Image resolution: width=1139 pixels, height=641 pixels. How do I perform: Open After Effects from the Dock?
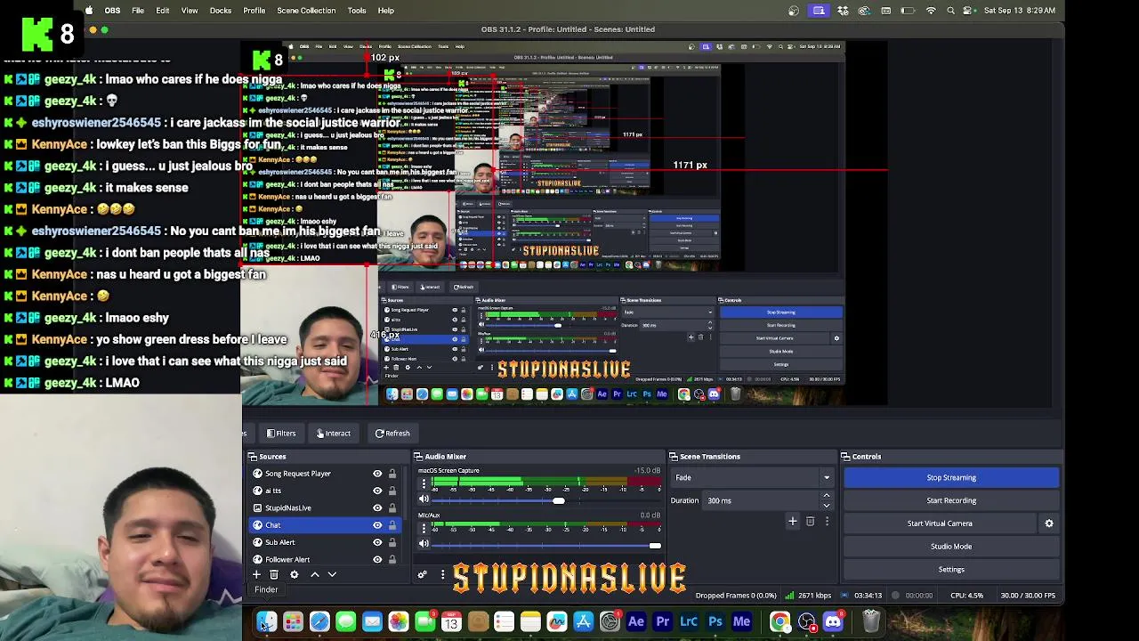coord(636,621)
